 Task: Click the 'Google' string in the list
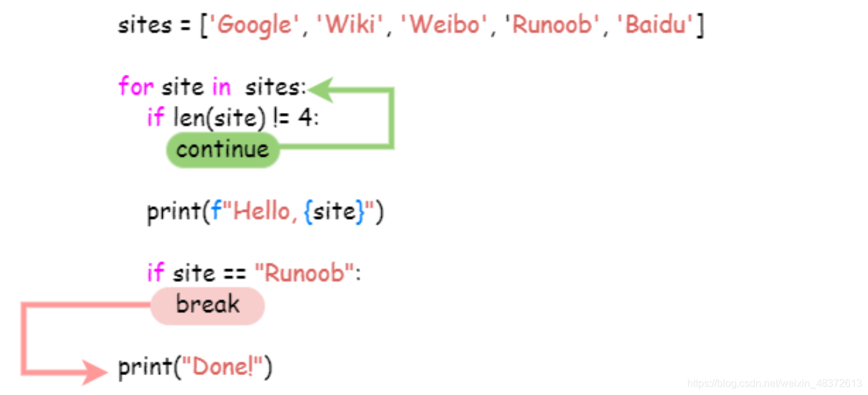[253, 25]
